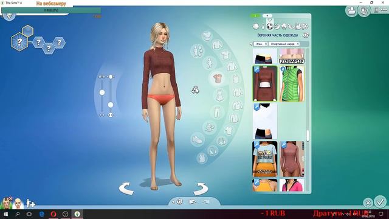The height and width of the screenshot is (219, 389).
Task: Cancel with the X button beside checkmark
Action: pyautogui.click(x=368, y=203)
